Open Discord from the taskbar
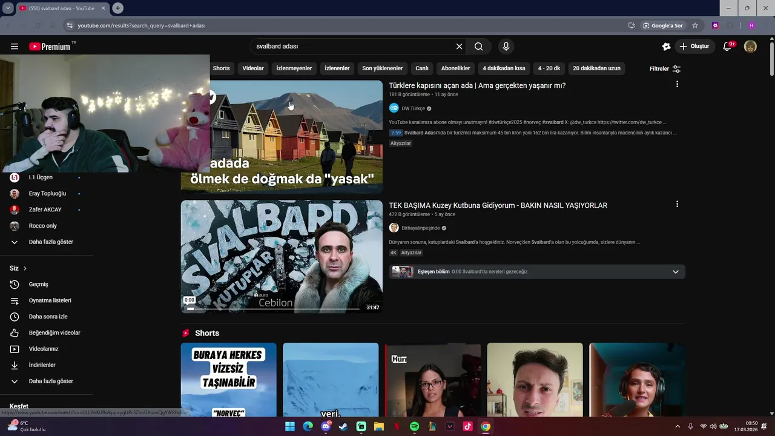Screen dimensions: 775x436 pos(326,426)
